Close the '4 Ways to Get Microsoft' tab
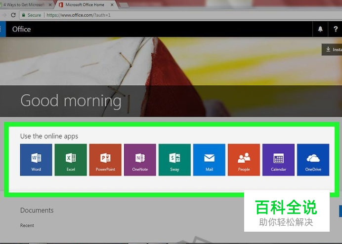Viewport: 342px width, 244px height. tap(50, 4)
